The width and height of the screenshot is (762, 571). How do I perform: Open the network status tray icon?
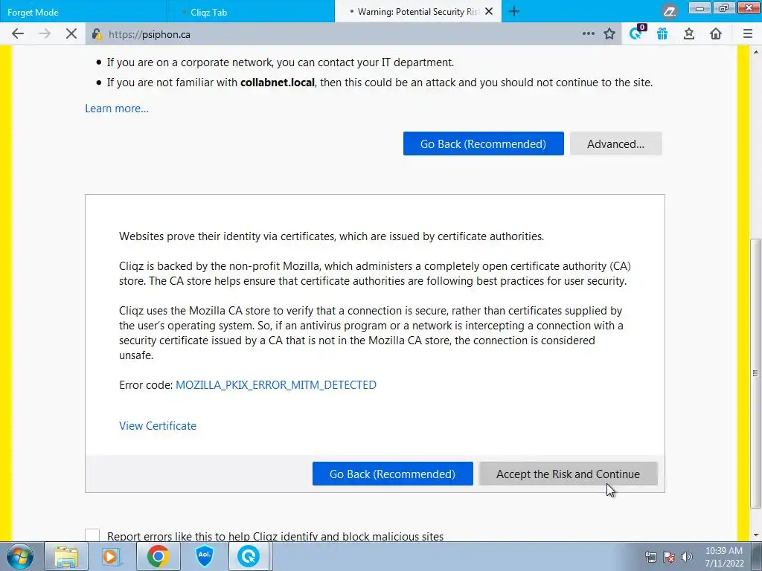pyautogui.click(x=650, y=557)
